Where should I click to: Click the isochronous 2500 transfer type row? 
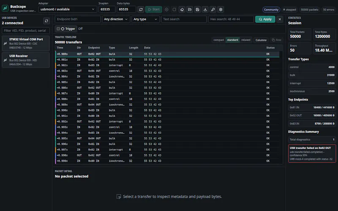tap(312, 91)
